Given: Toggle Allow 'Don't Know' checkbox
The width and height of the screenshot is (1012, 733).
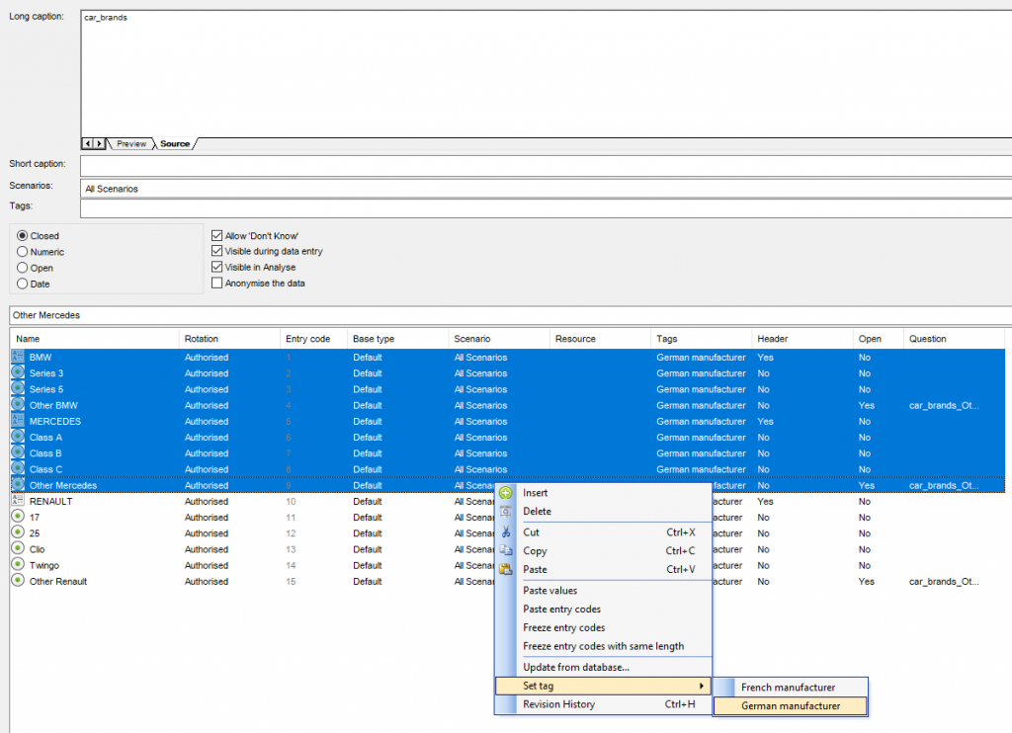Looking at the screenshot, I should [x=216, y=235].
